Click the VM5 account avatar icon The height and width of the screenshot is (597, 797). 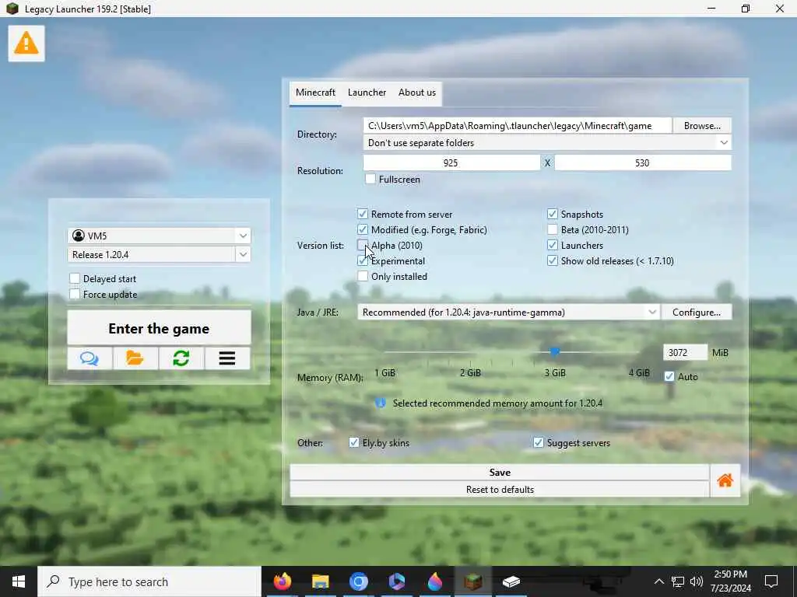point(79,236)
